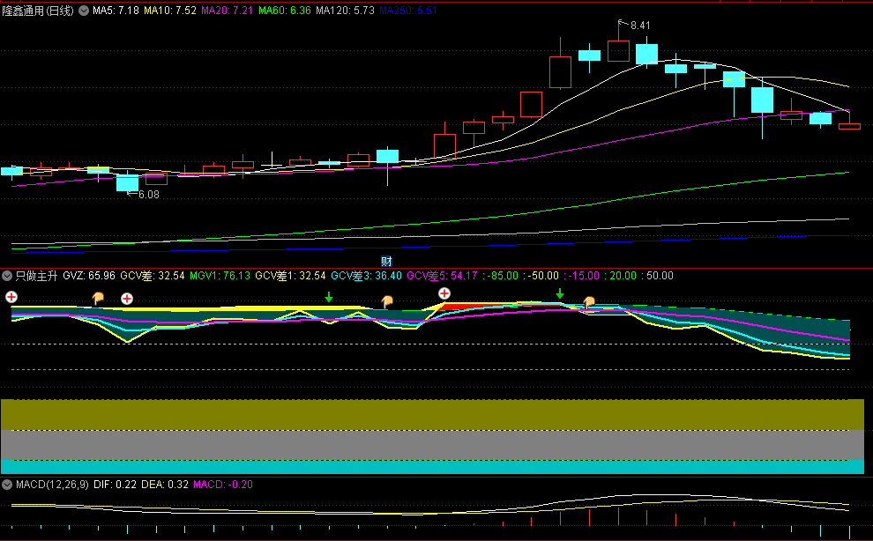Click the GCV差: 32.54 value
This screenshot has width=873, height=541.
(x=153, y=276)
